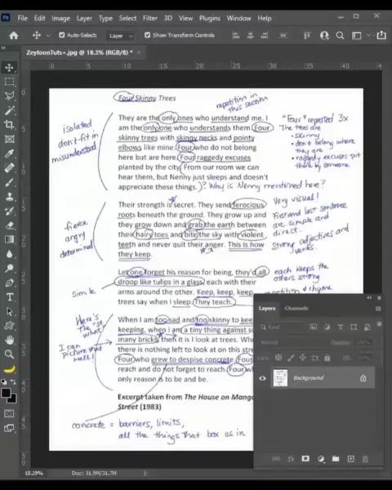Image resolution: width=392 pixels, height=490 pixels.
Task: Open the Layer dropdown in options bar
Action: click(x=121, y=36)
